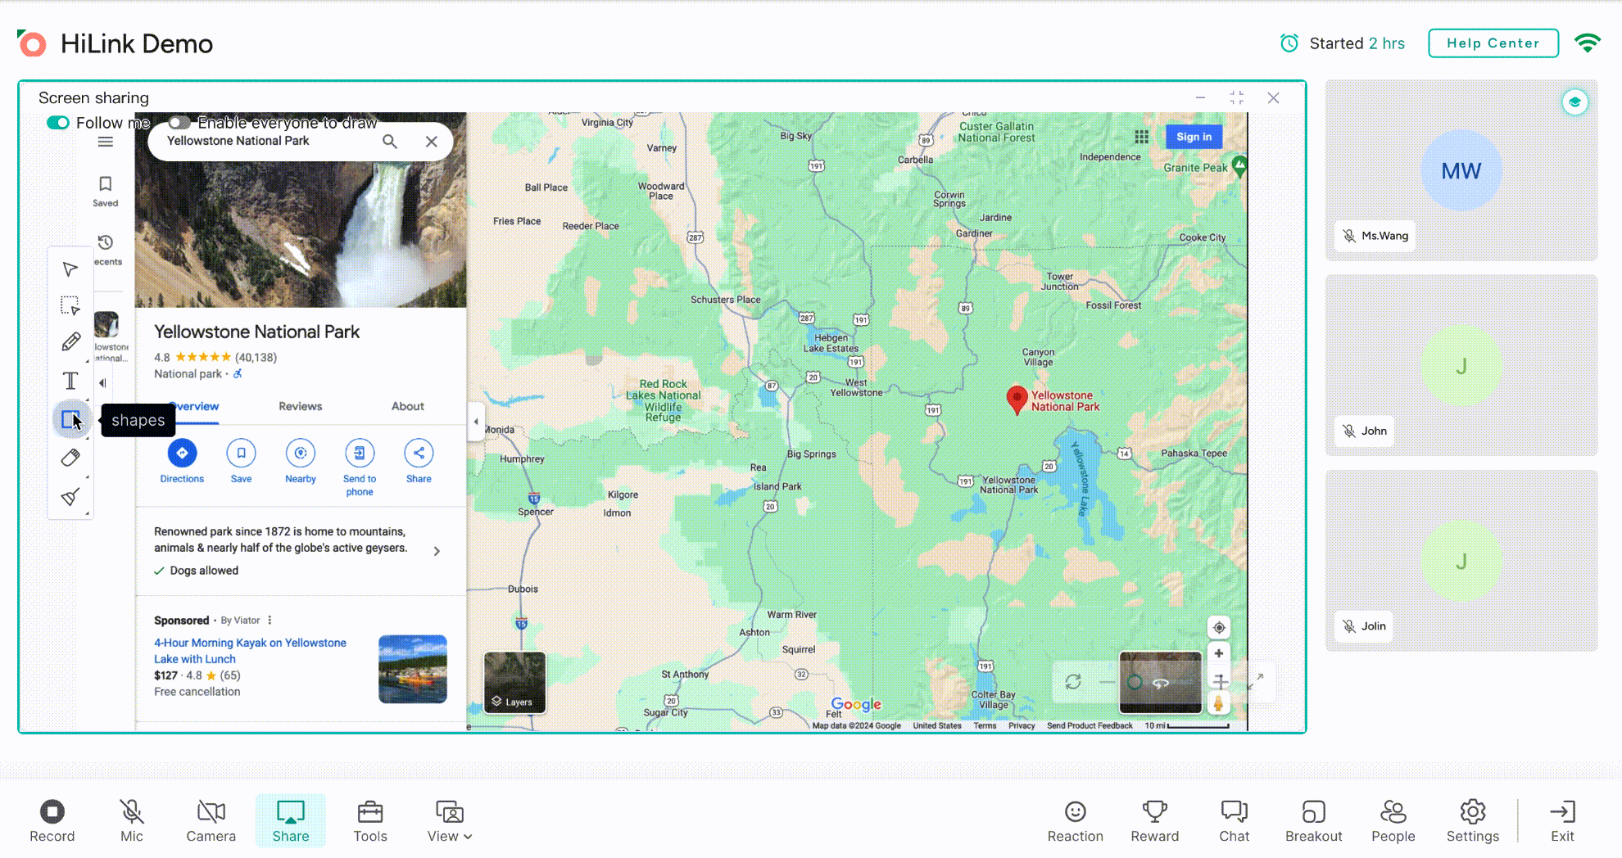The height and width of the screenshot is (858, 1622).
Task: Open the Terms link on the map
Action: tap(985, 725)
